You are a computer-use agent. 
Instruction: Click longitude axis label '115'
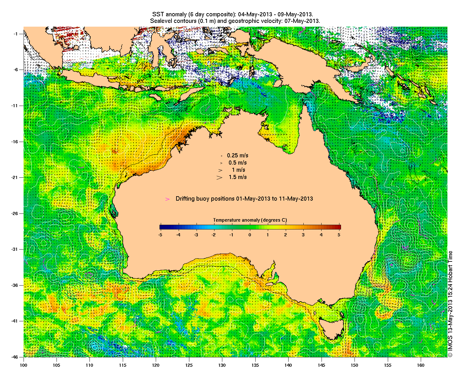(x=123, y=365)
